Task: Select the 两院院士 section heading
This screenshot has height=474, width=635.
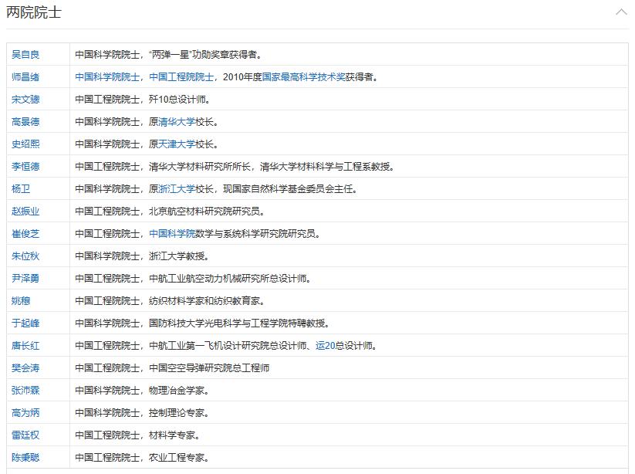Action: coord(34,12)
